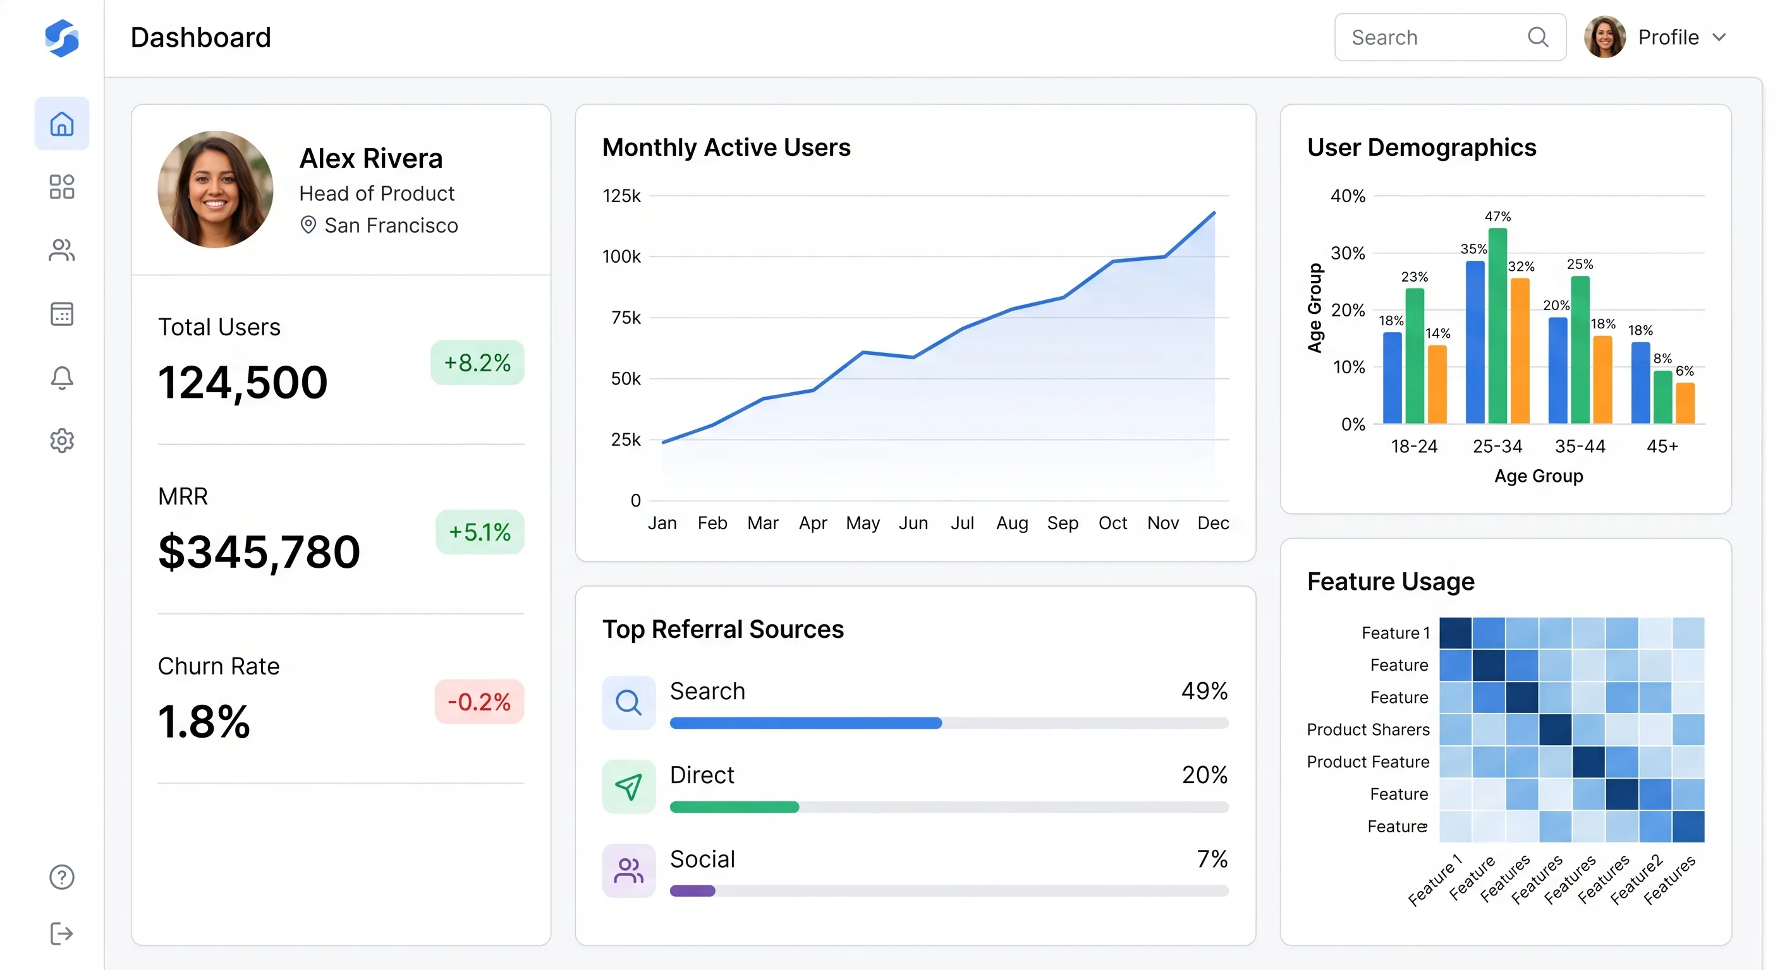Click the 100k y-axis label
1780x970 pixels.
tap(621, 257)
